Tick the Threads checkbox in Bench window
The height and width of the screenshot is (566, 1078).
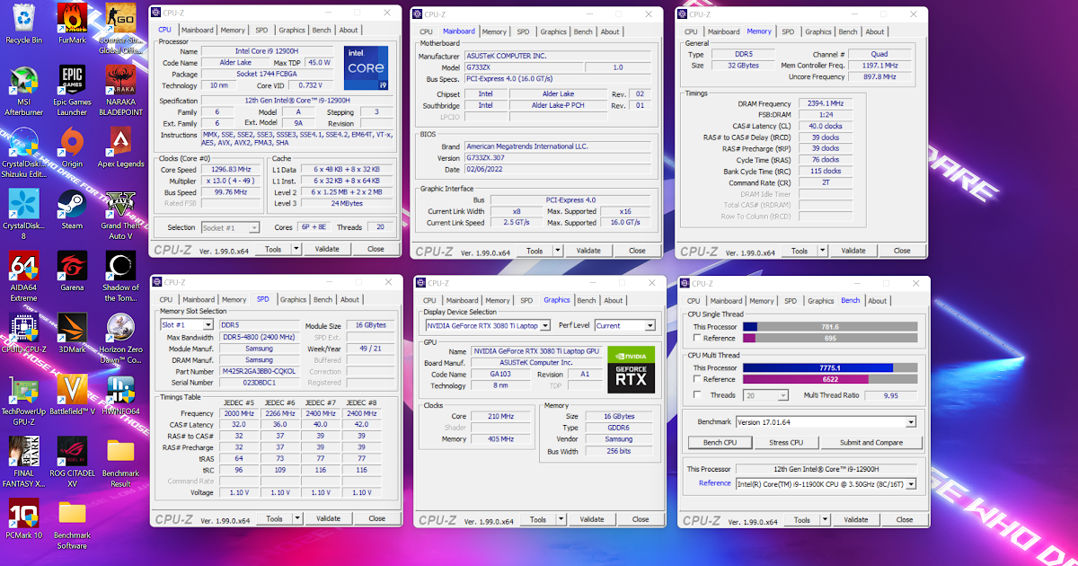point(697,395)
